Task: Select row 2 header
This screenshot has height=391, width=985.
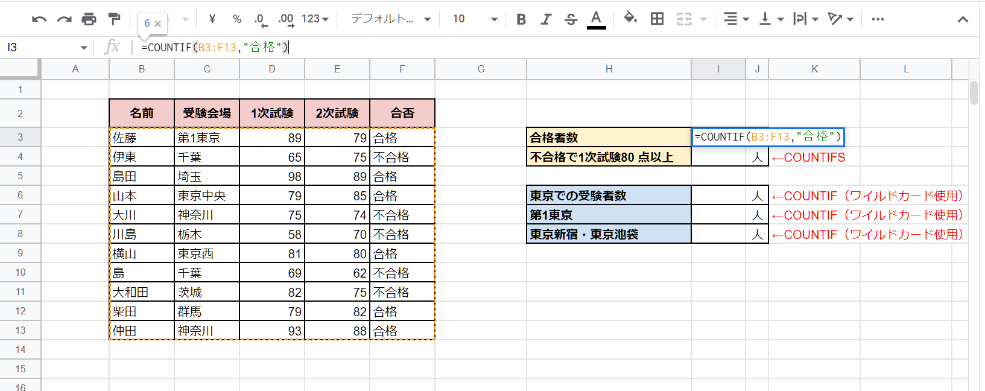Action: point(21,113)
